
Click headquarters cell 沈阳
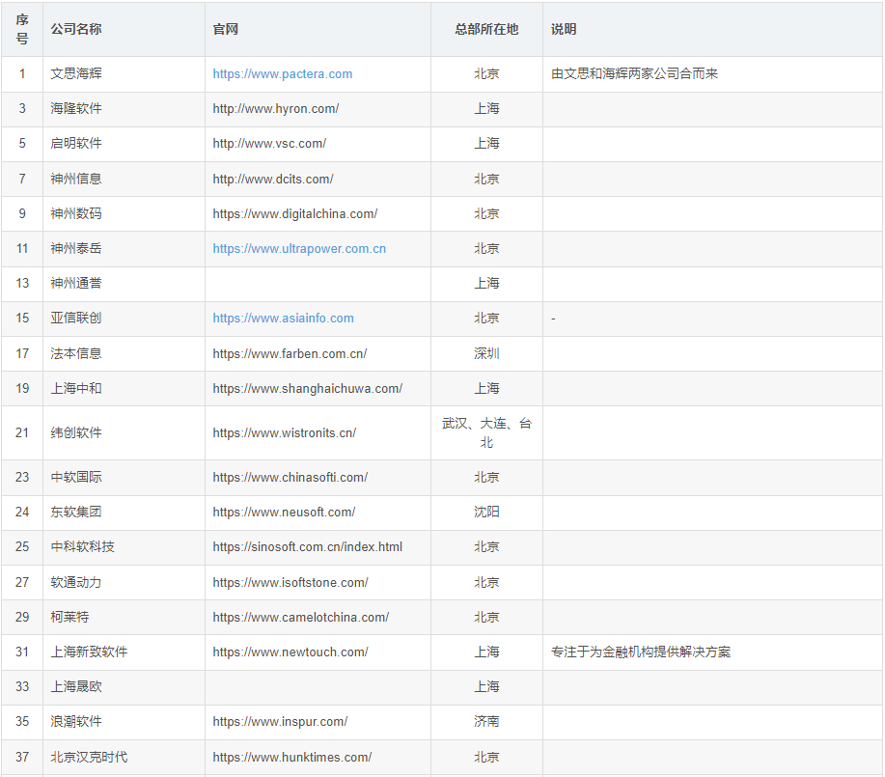(486, 513)
